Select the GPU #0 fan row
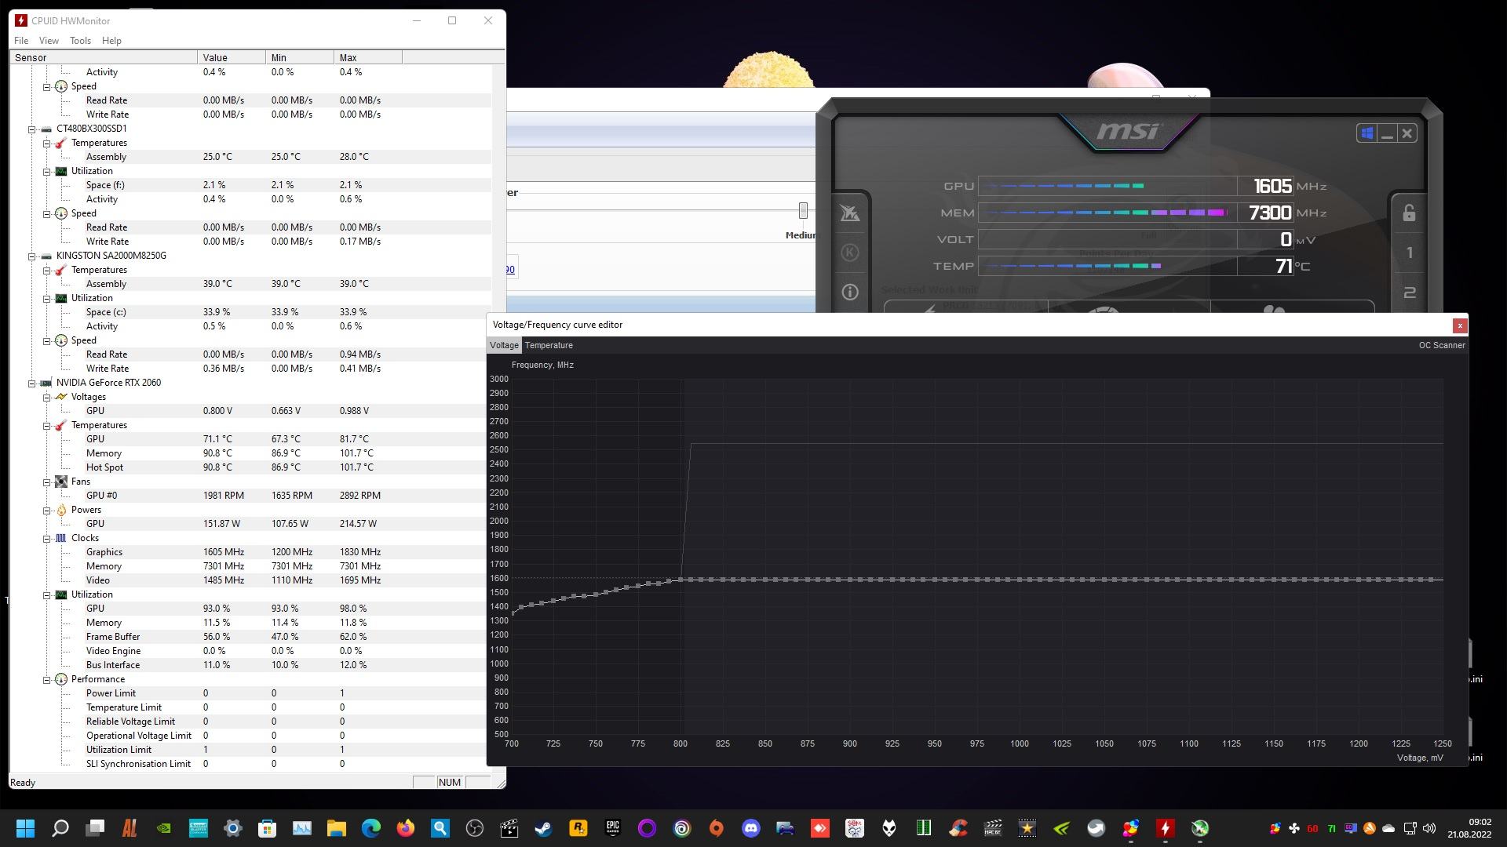This screenshot has height=847, width=1507. (x=251, y=496)
